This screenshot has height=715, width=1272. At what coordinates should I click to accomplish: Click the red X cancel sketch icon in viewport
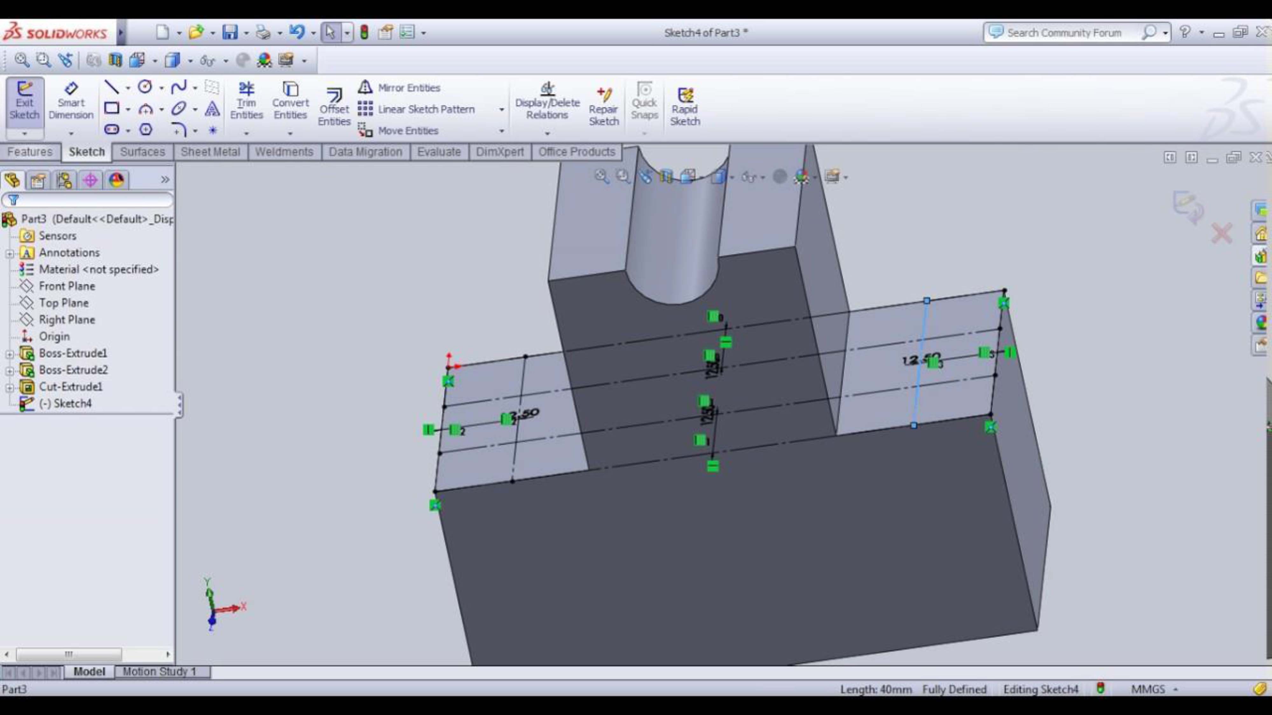[x=1222, y=233]
